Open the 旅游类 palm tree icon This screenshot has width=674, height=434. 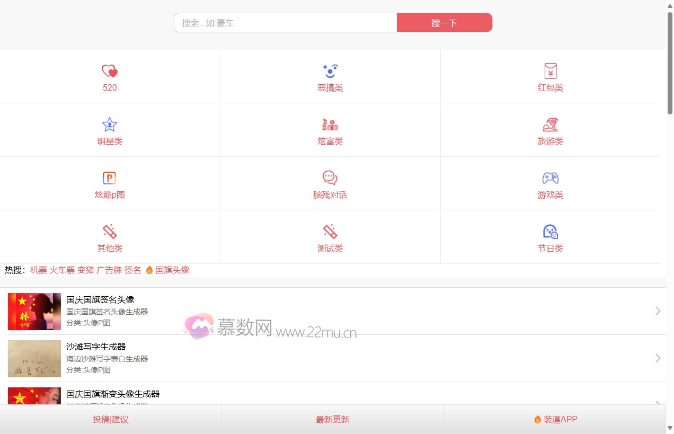(551, 125)
